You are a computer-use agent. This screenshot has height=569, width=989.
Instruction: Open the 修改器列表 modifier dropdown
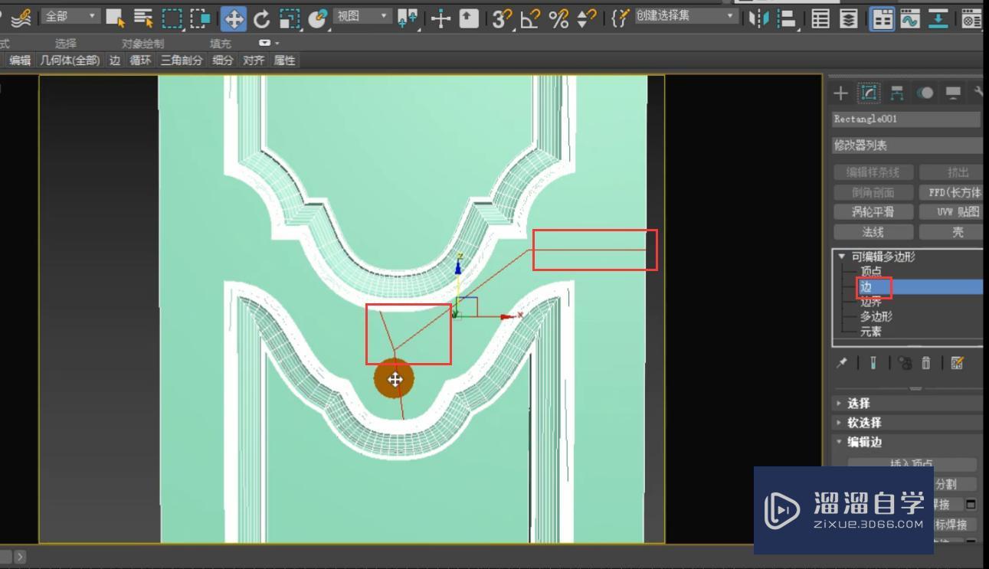tap(907, 146)
